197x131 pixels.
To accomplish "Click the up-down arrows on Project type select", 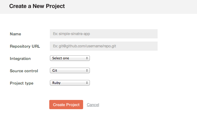I will pyautogui.click(x=87, y=83).
